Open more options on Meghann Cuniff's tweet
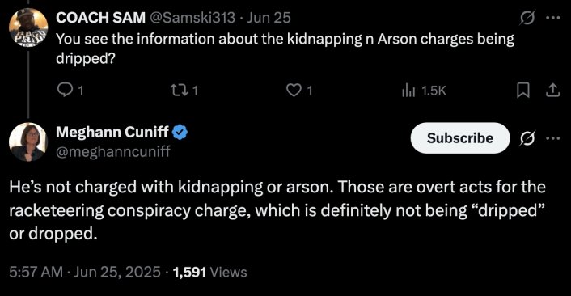571x296 pixels. pos(553,138)
